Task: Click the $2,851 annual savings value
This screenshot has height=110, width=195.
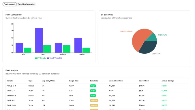Action: tap(164, 86)
